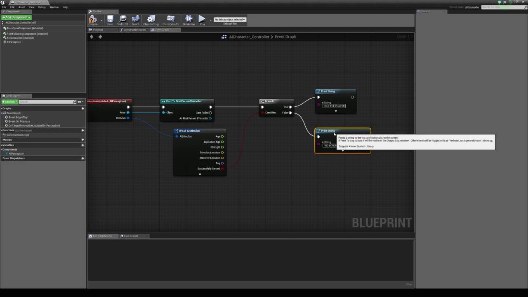Open the Help menu
Image resolution: width=528 pixels, height=297 pixels.
click(65, 7)
